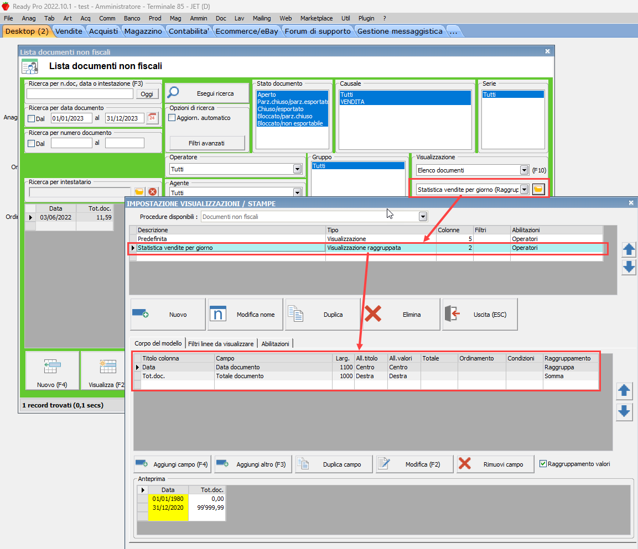Click the Modifica (F2) pencil icon
The image size is (638, 549).
point(383,464)
